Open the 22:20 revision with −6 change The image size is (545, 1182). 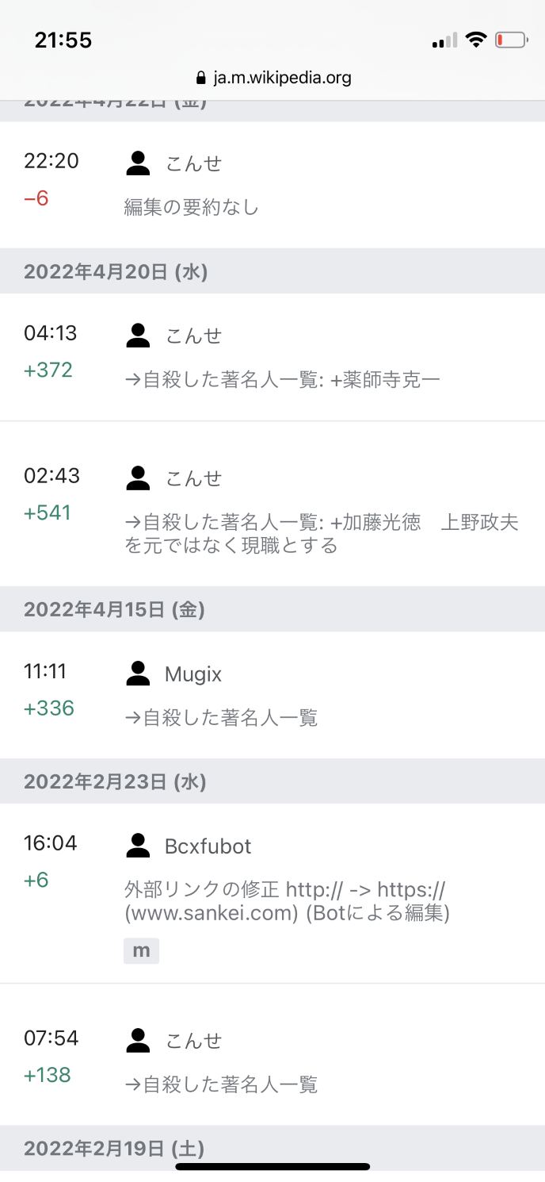click(51, 162)
